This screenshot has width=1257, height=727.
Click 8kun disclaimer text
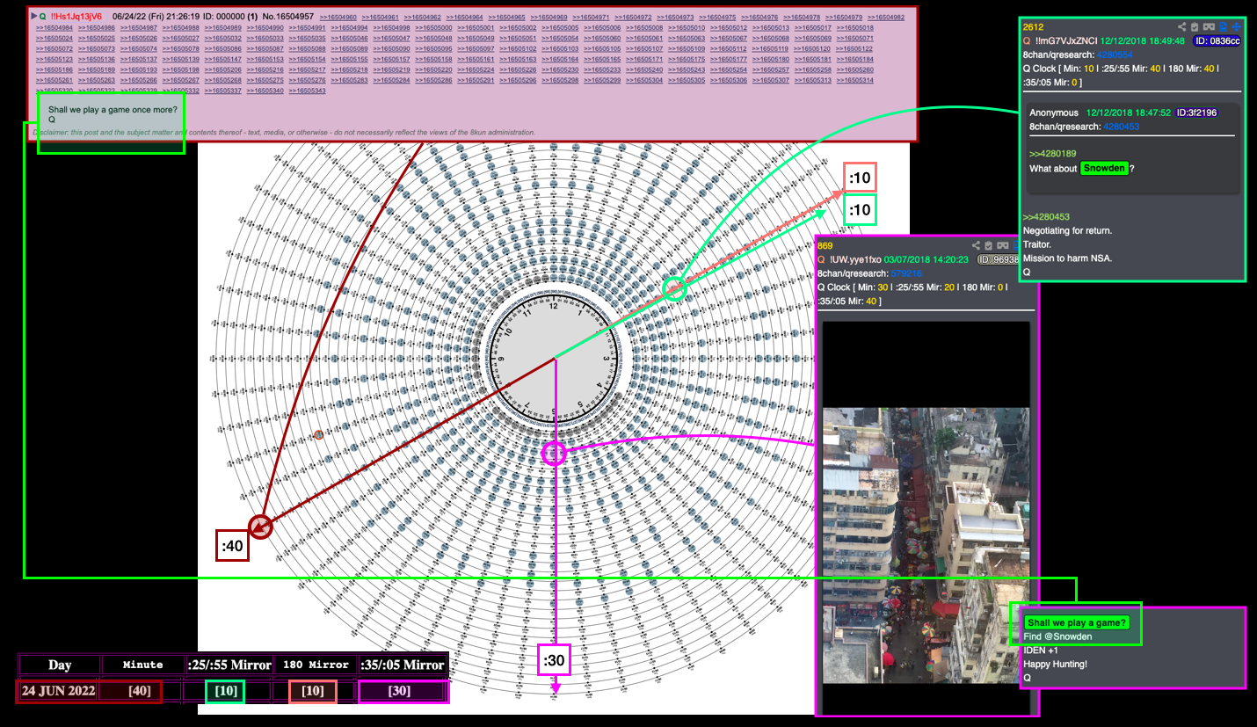(x=283, y=133)
